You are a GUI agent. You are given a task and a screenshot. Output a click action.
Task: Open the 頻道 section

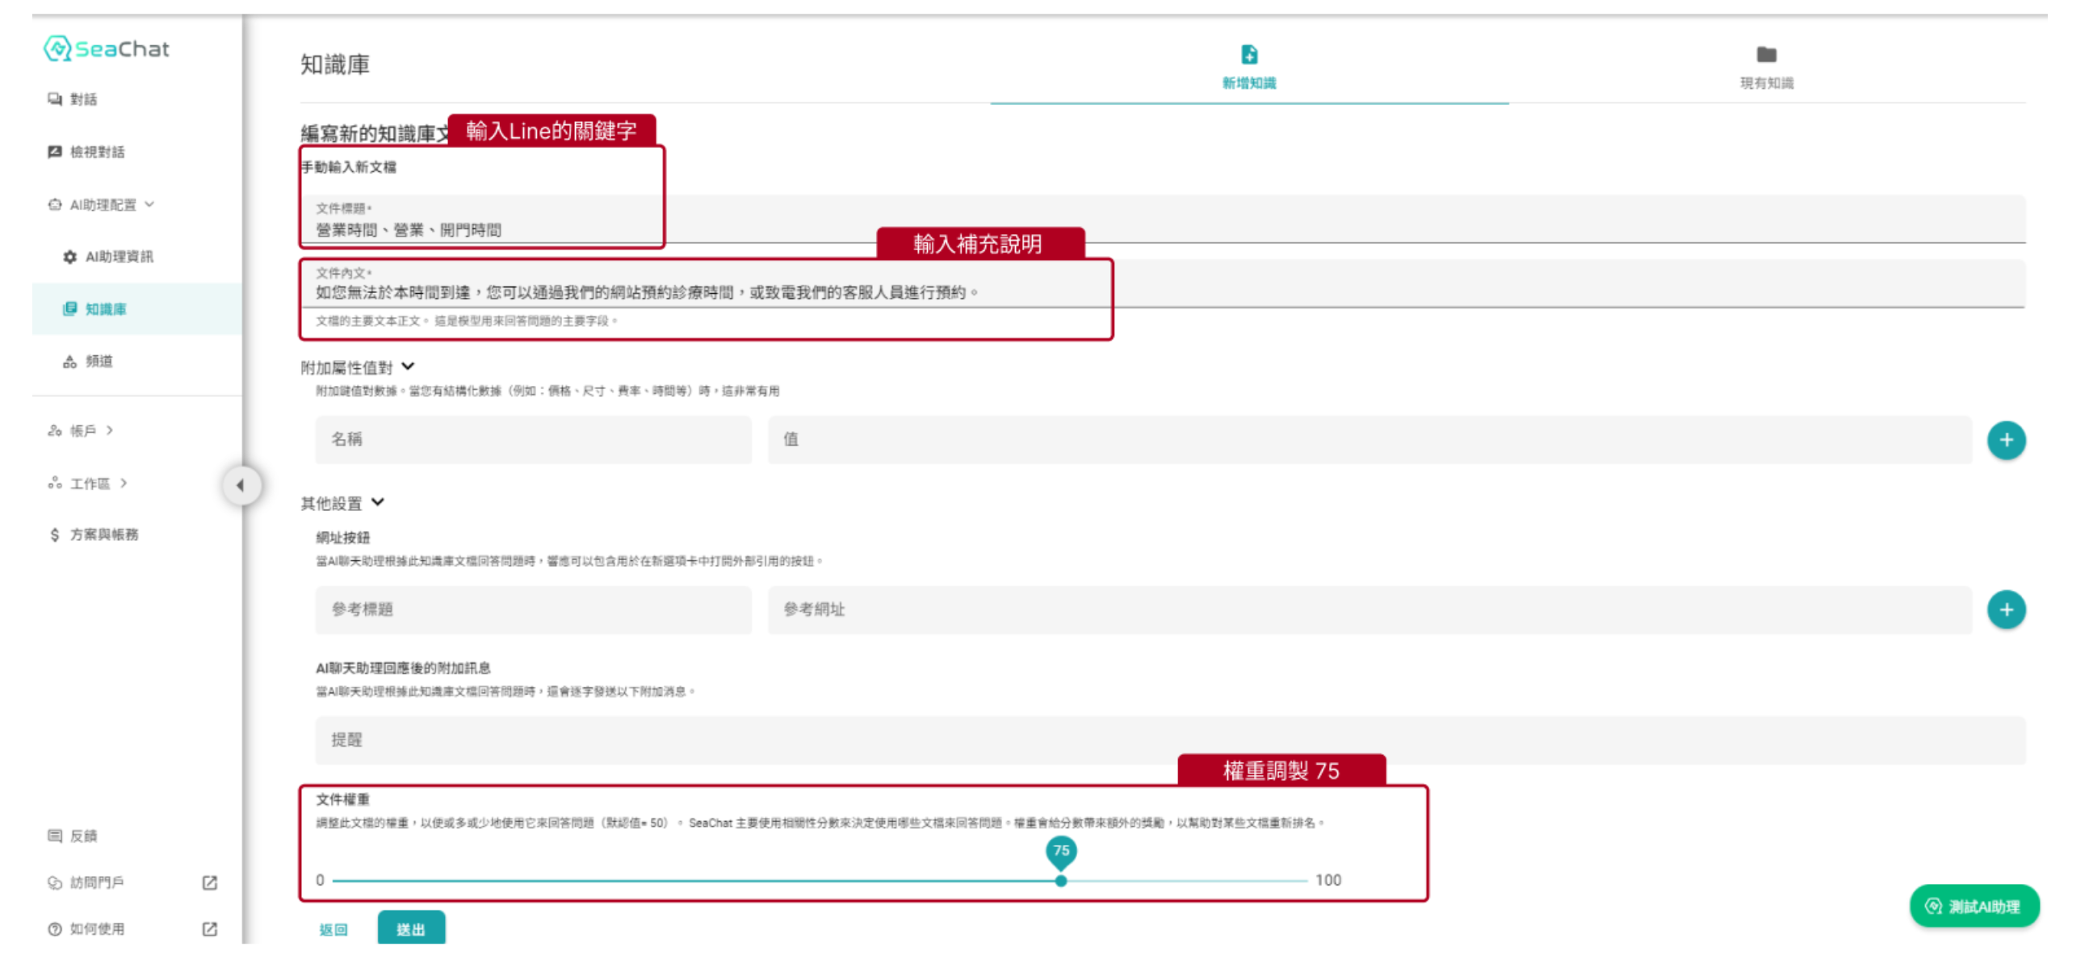pos(99,362)
